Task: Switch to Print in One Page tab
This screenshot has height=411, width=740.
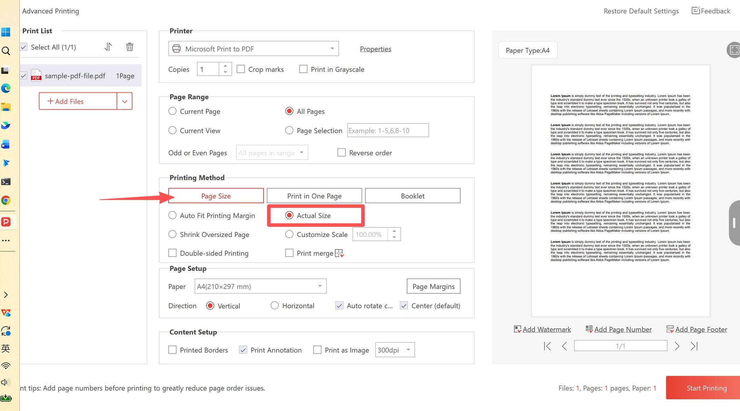Action: coord(314,196)
